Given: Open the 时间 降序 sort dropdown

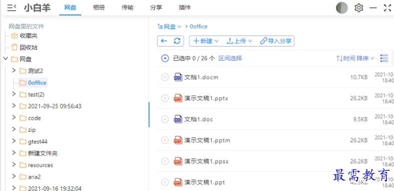Looking at the screenshot, I should [355, 58].
